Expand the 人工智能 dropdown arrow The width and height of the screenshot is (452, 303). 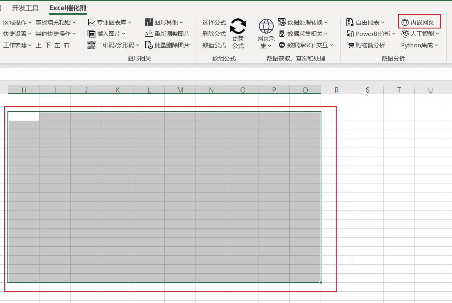click(x=437, y=34)
